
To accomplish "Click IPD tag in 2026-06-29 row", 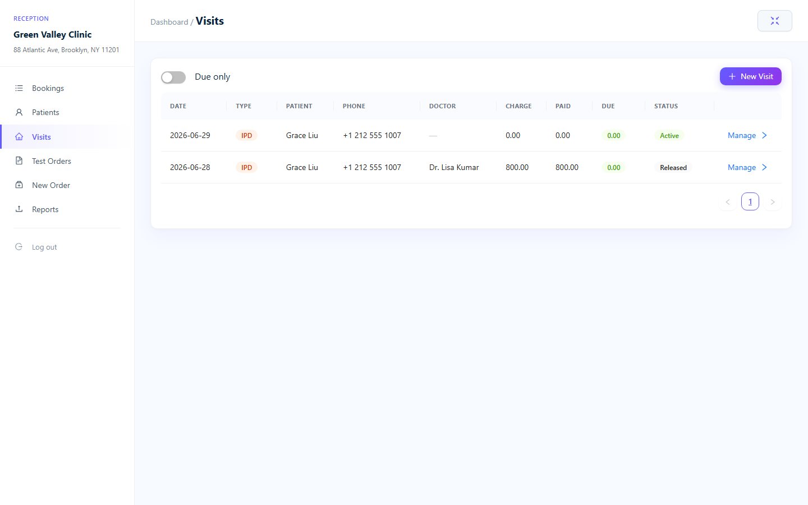I will [x=246, y=135].
